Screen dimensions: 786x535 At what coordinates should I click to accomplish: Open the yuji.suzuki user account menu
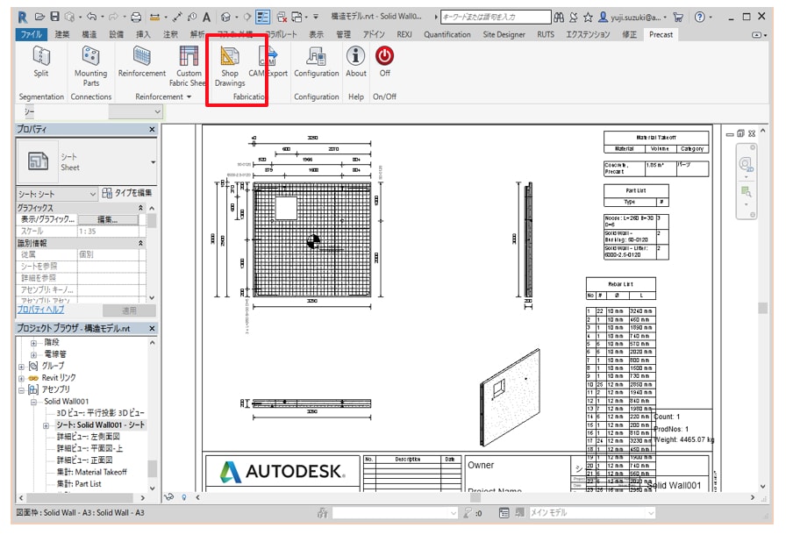tap(632, 17)
